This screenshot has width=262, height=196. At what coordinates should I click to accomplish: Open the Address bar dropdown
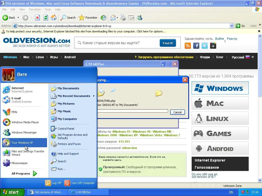pyautogui.click(x=232, y=26)
